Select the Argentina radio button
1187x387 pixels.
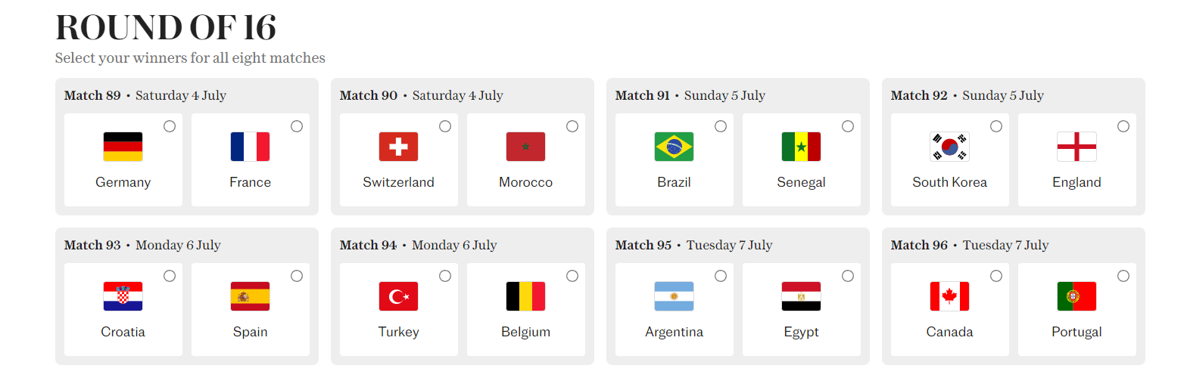[721, 276]
